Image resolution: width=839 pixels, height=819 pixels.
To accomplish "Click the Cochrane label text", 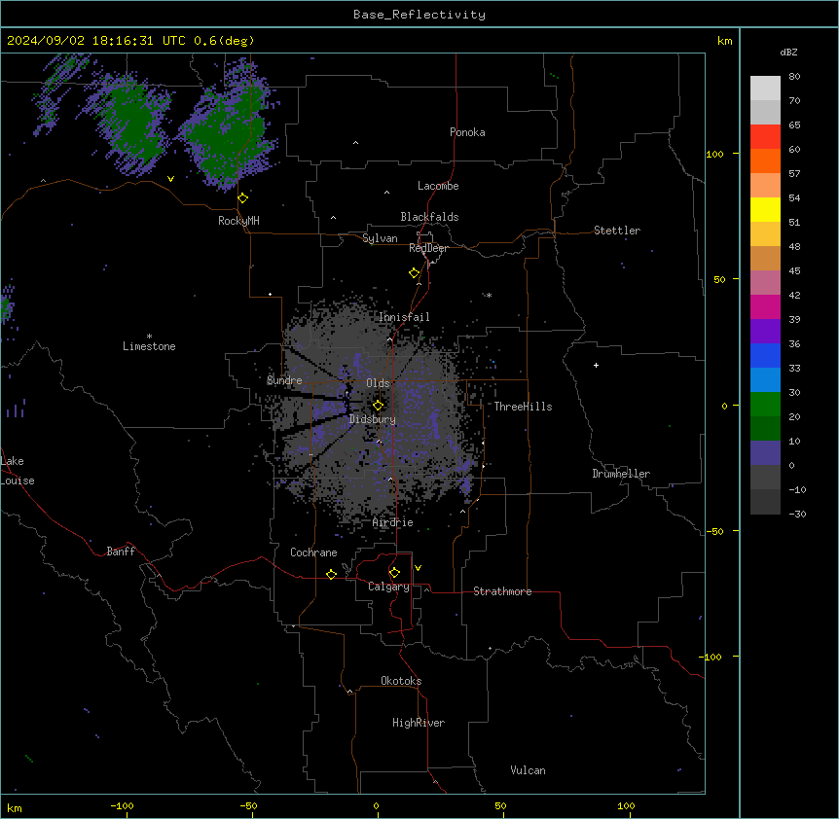I will point(313,552).
